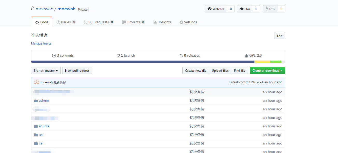338x153 pixels.
Task: Click the commits history icon
Action: [x=54, y=55]
